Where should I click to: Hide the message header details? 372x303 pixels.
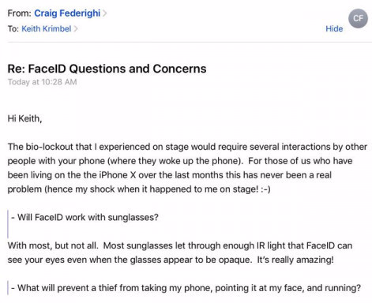click(x=334, y=28)
